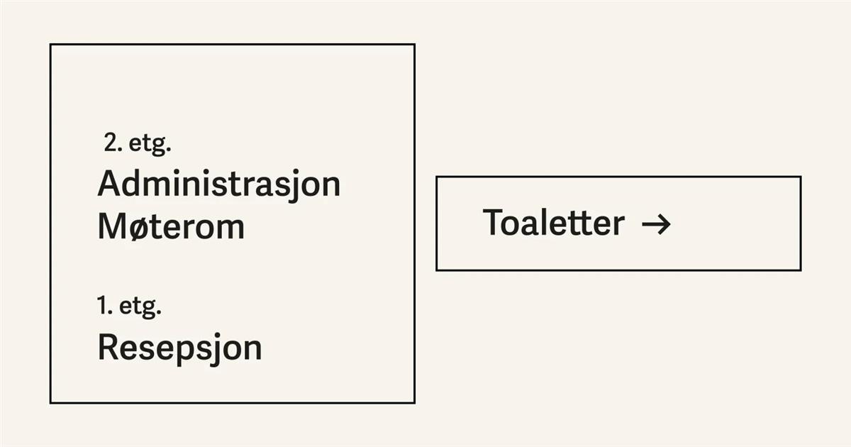Select the Møterom entry
The image size is (851, 447).
coord(171,227)
